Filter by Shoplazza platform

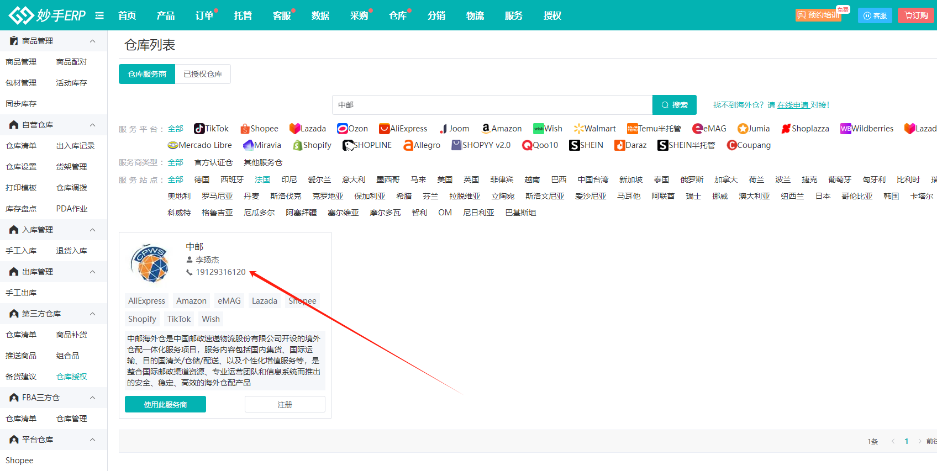pyautogui.click(x=805, y=129)
